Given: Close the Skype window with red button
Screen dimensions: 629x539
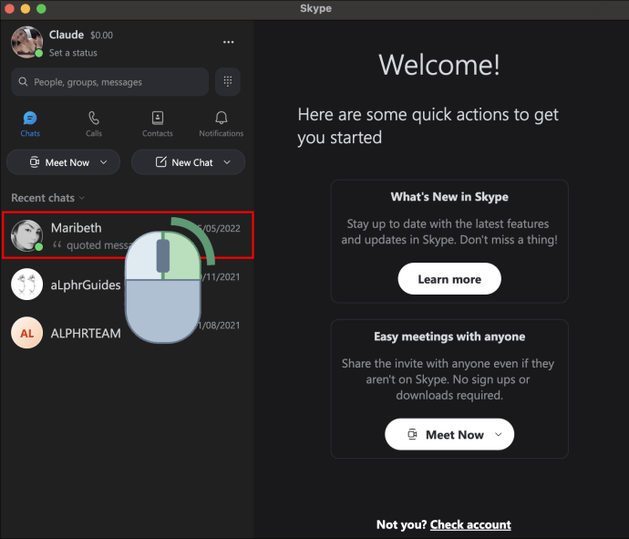Looking at the screenshot, I should (x=9, y=8).
